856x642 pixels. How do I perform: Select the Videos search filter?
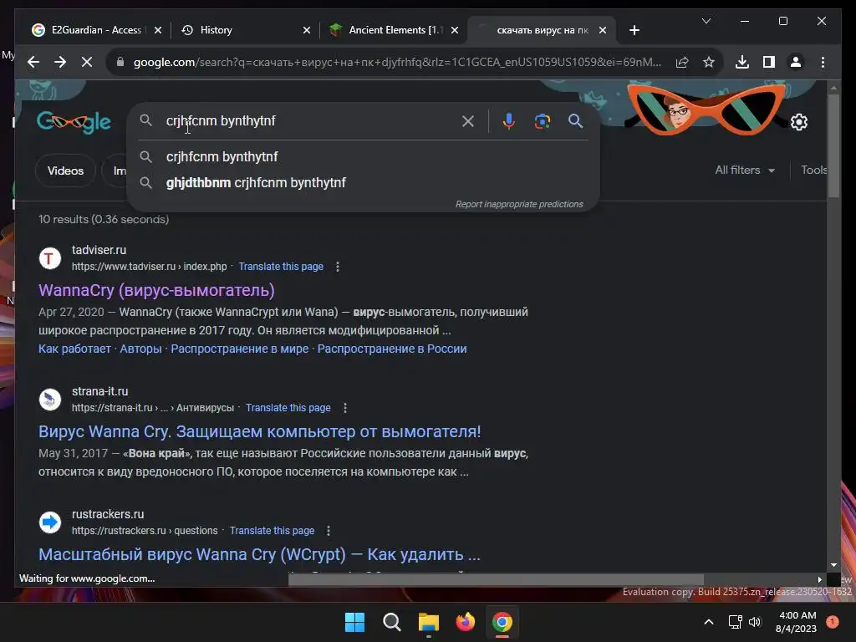click(x=65, y=171)
